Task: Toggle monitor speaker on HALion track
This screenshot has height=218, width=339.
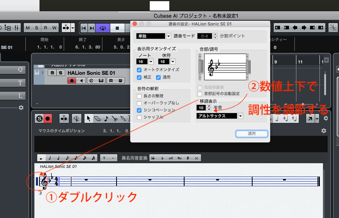Action: [81, 81]
